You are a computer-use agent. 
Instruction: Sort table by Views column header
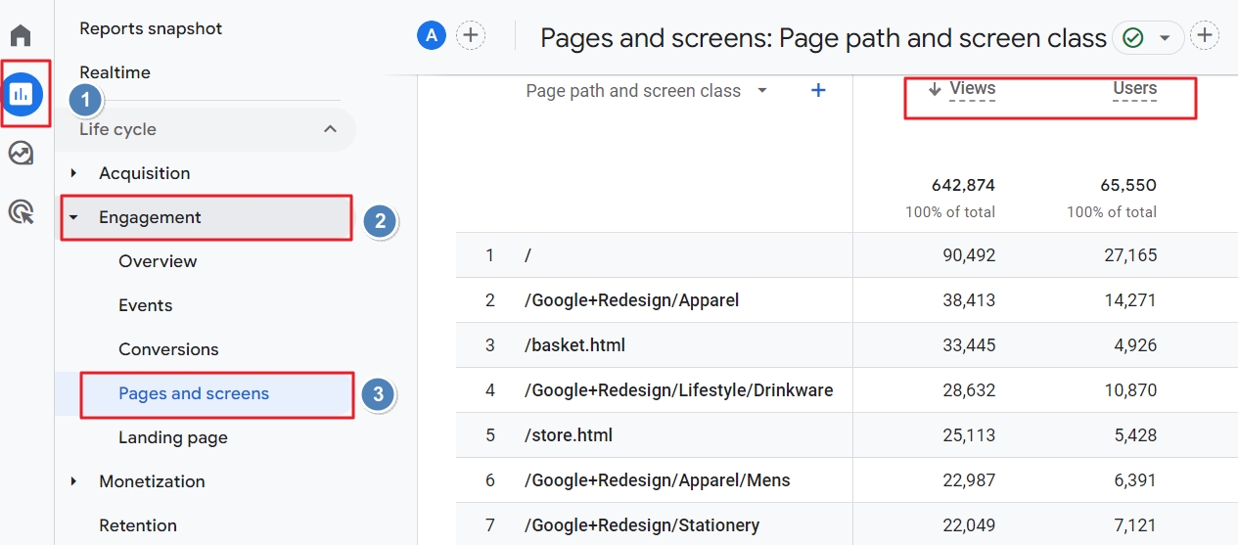971,89
